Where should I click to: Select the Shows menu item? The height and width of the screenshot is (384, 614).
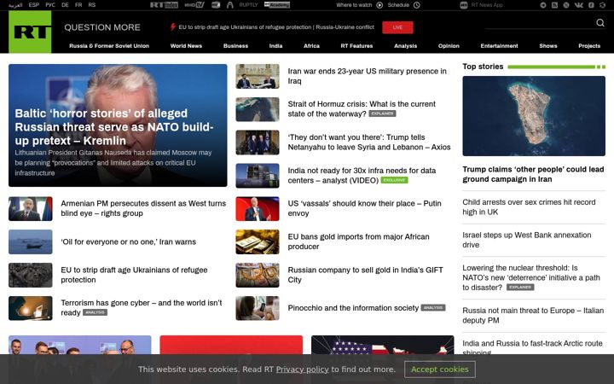[547, 46]
